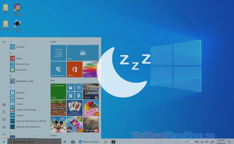Click the battery tray icon
Viewport: 234px width, 144px height.
[197, 142]
